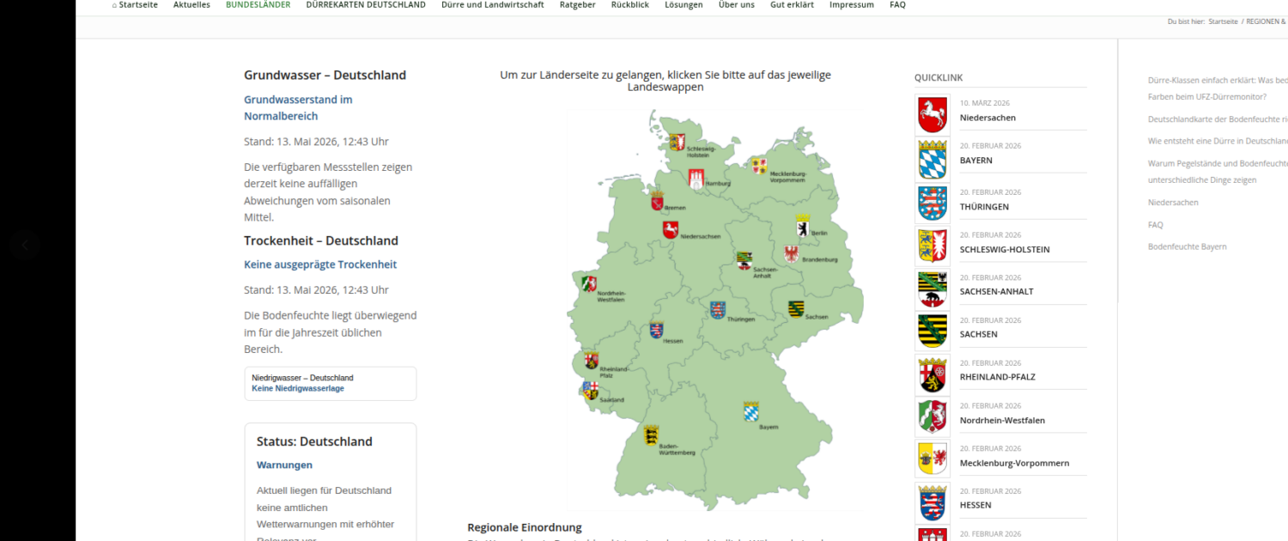Screen dimensions: 1288x541
Task: Open RHEINLAND-PFALZ quicklink crest thumbnail
Action: click(x=933, y=375)
